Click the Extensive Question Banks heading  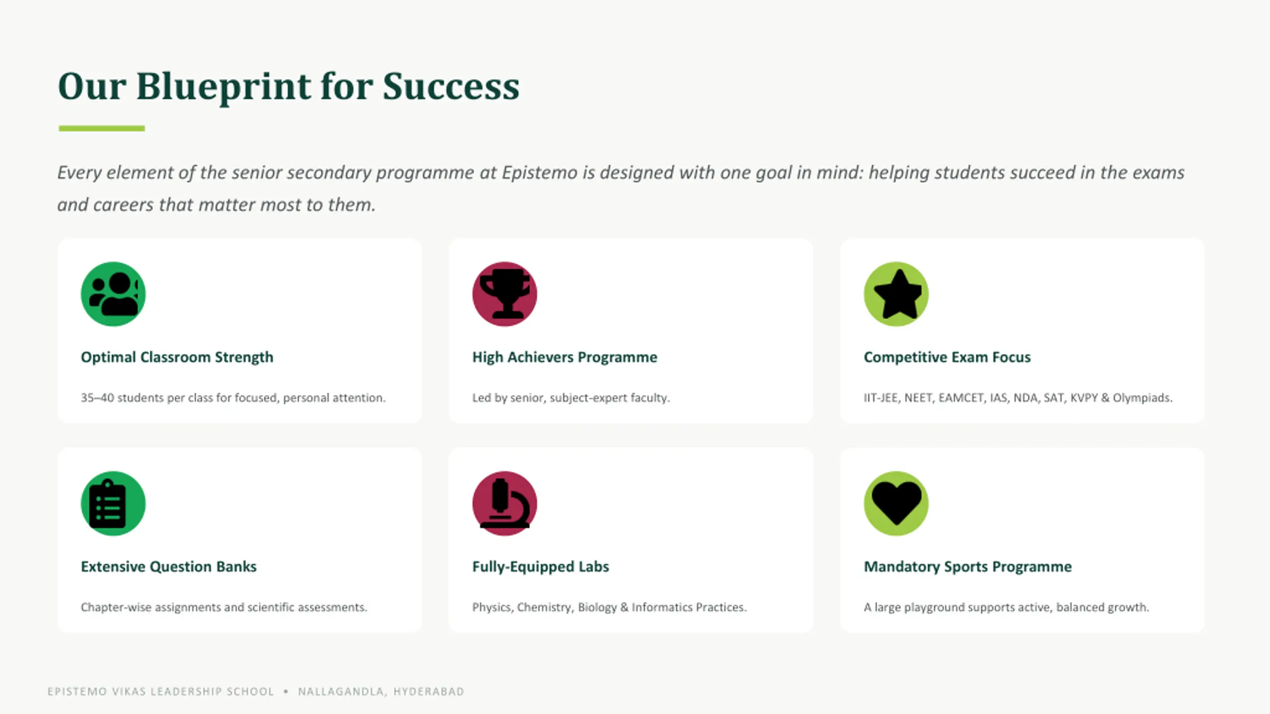pyautogui.click(x=169, y=567)
